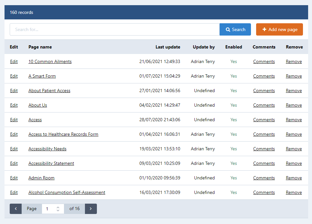Open Comments for the Access page

tap(264, 120)
